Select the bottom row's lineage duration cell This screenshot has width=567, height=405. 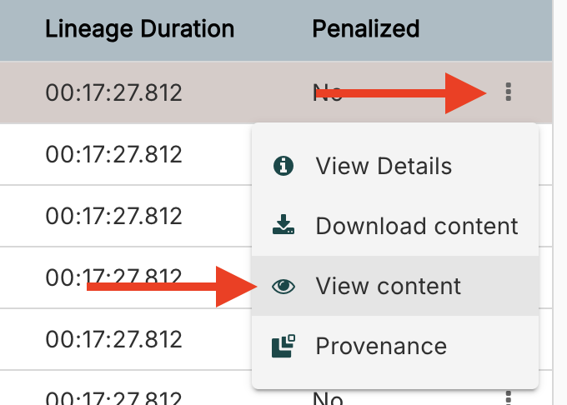coord(113,397)
